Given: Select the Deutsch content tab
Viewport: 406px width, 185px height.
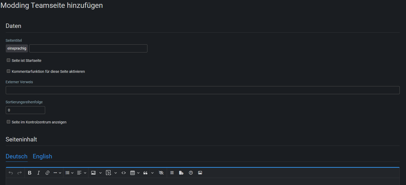Looking at the screenshot, I should tap(16, 156).
